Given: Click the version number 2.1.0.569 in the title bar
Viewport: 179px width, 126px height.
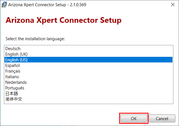Looking at the screenshot, I should click(78, 5).
